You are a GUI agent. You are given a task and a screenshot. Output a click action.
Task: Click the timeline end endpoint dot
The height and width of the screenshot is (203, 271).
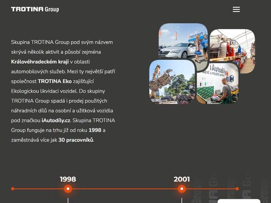[x=237, y=189]
